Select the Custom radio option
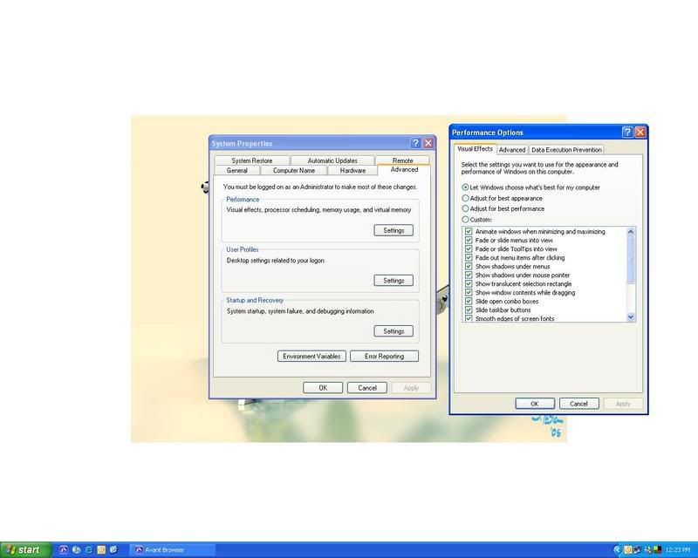Viewport: 698px width, 558px height. (465, 220)
